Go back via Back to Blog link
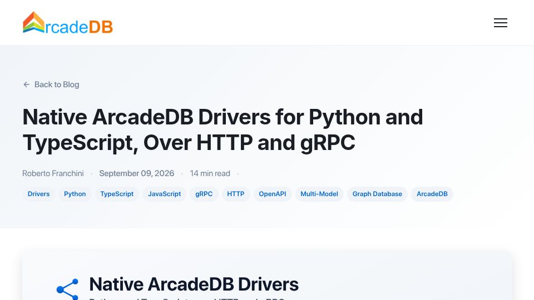The width and height of the screenshot is (534, 300). pos(51,84)
